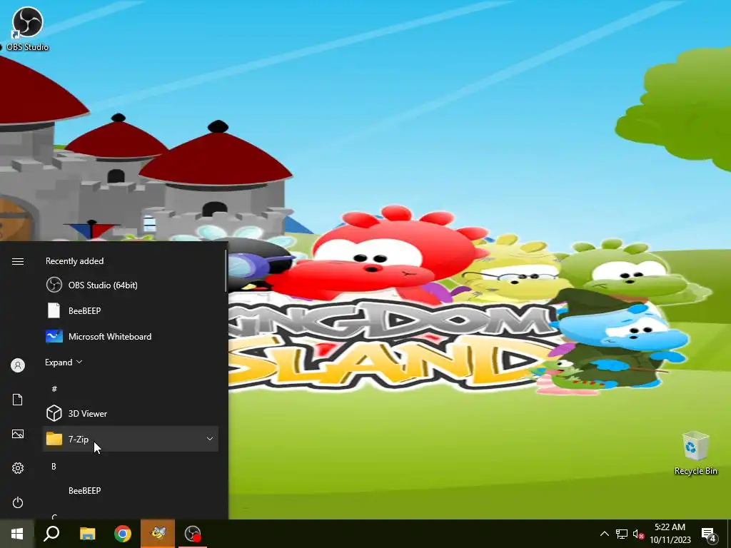Click the # letter group header
This screenshot has width=731, height=548.
pos(54,388)
